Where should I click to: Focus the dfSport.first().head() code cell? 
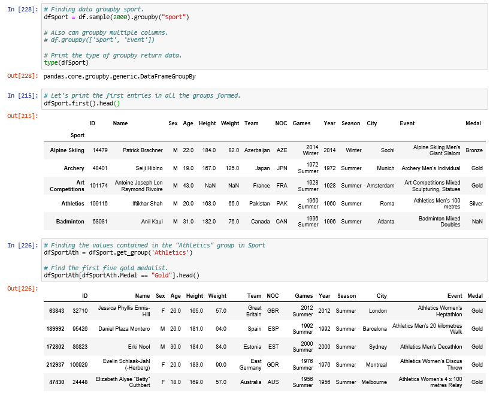tap(264, 99)
